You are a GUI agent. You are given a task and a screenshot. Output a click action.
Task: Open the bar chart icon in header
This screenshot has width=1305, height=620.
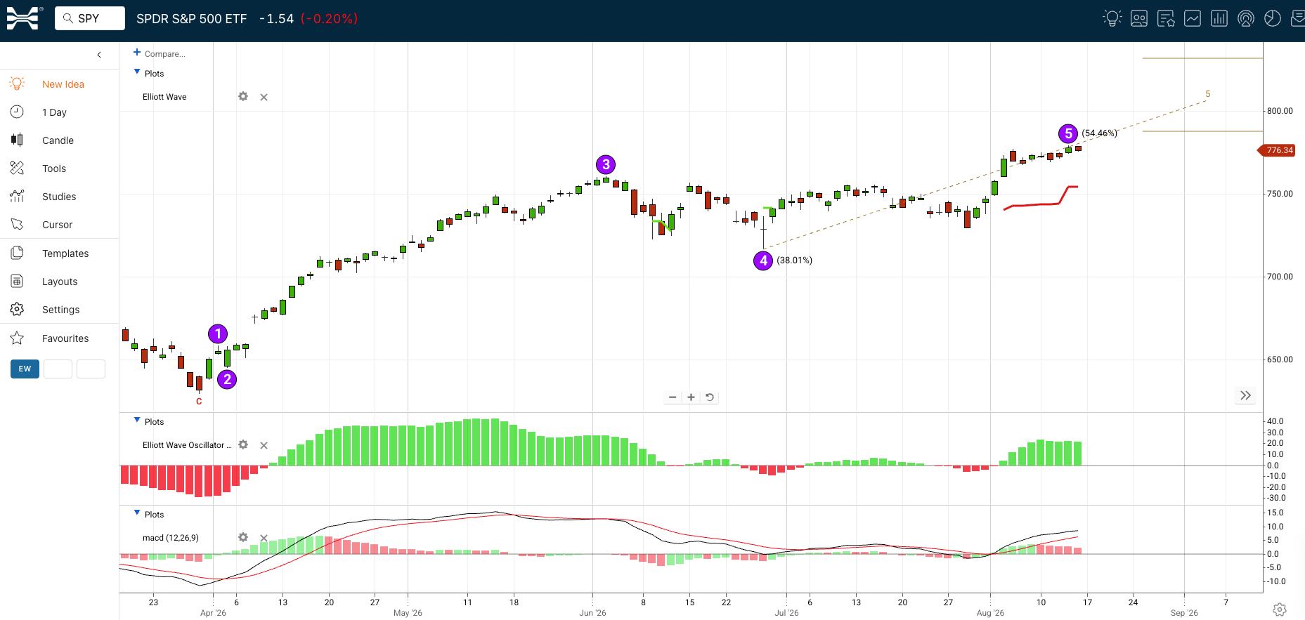(1219, 18)
